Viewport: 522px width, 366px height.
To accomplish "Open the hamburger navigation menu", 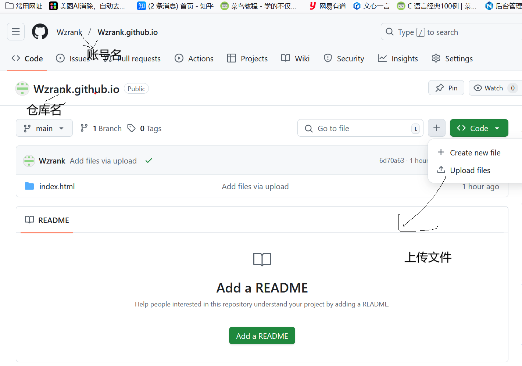I will click(x=16, y=32).
